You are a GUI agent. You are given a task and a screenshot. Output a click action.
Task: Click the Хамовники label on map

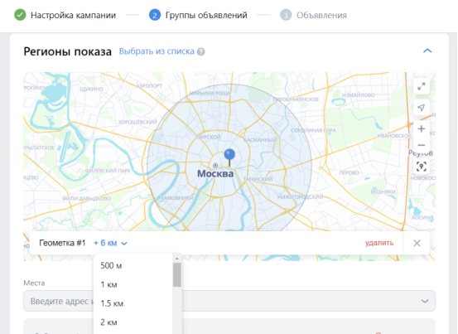(x=177, y=198)
